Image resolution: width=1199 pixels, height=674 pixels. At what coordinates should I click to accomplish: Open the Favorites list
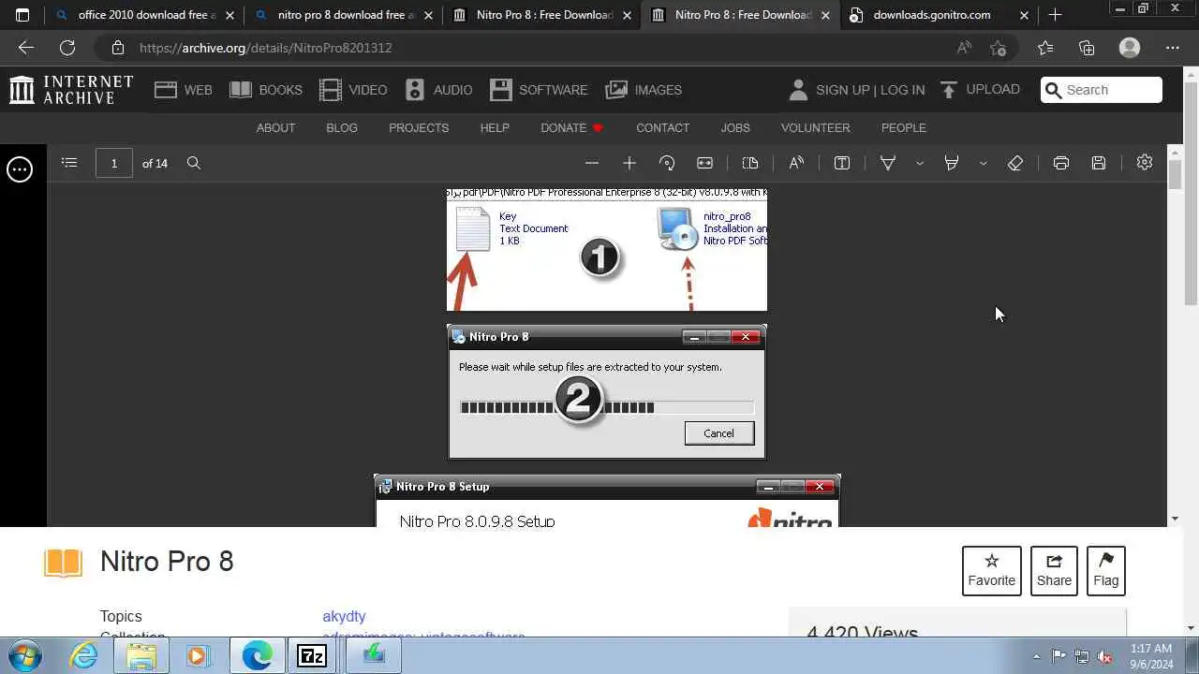[x=1045, y=48]
